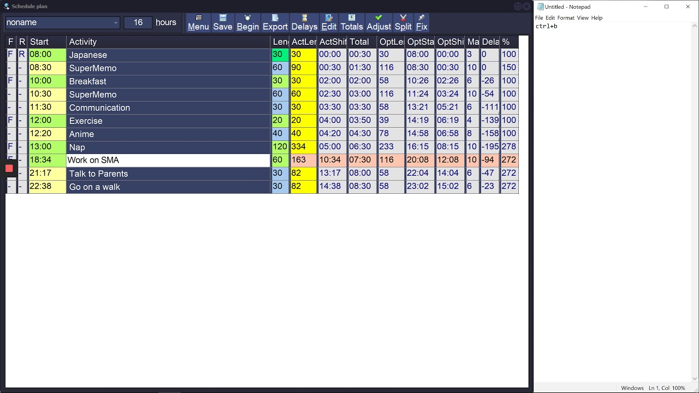The height and width of the screenshot is (393, 699).
Task: Click the Split scissors button
Action: (x=403, y=22)
